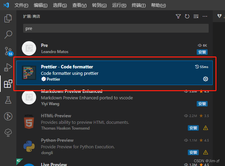Click publisher name Yiyi Wang
The height and width of the screenshot is (166, 225).
[50, 104]
